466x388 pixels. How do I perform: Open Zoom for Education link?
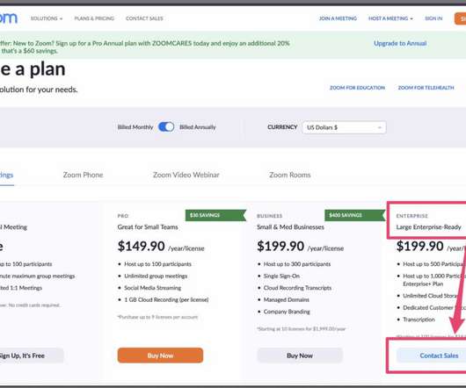(357, 88)
